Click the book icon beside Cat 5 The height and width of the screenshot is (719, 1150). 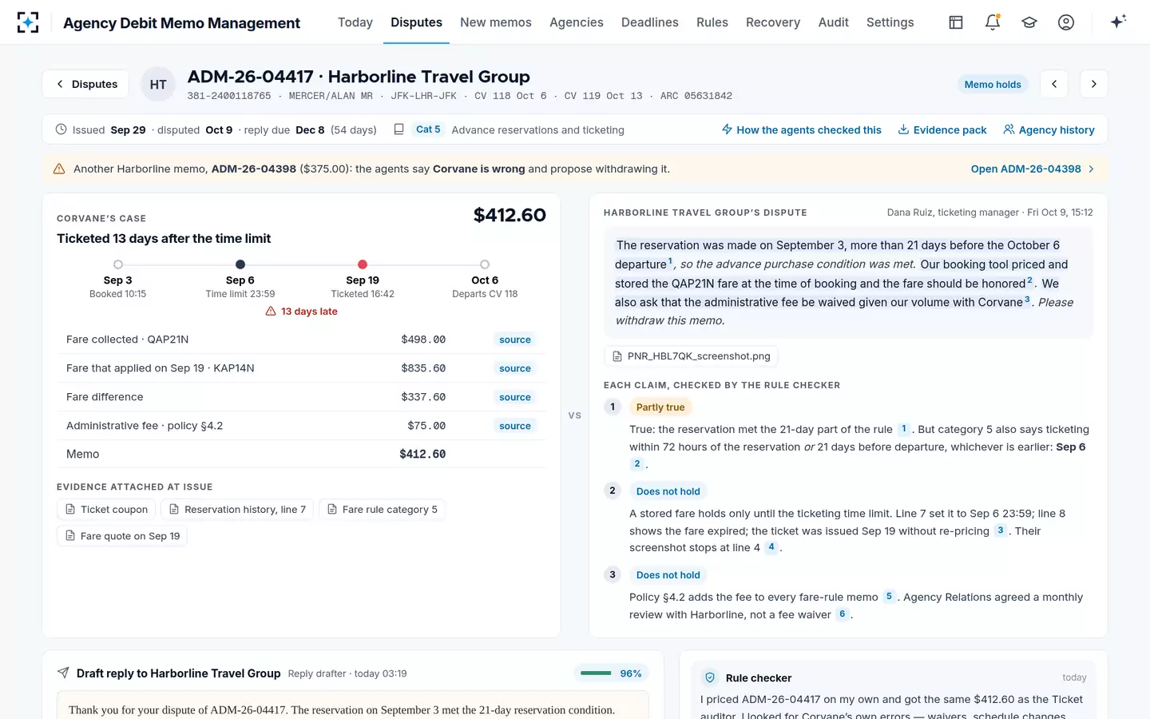(399, 129)
